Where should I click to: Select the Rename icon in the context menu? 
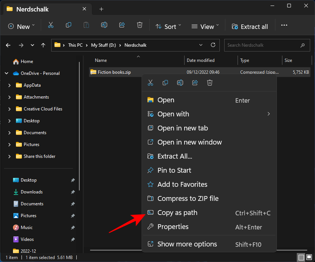pos(180,83)
